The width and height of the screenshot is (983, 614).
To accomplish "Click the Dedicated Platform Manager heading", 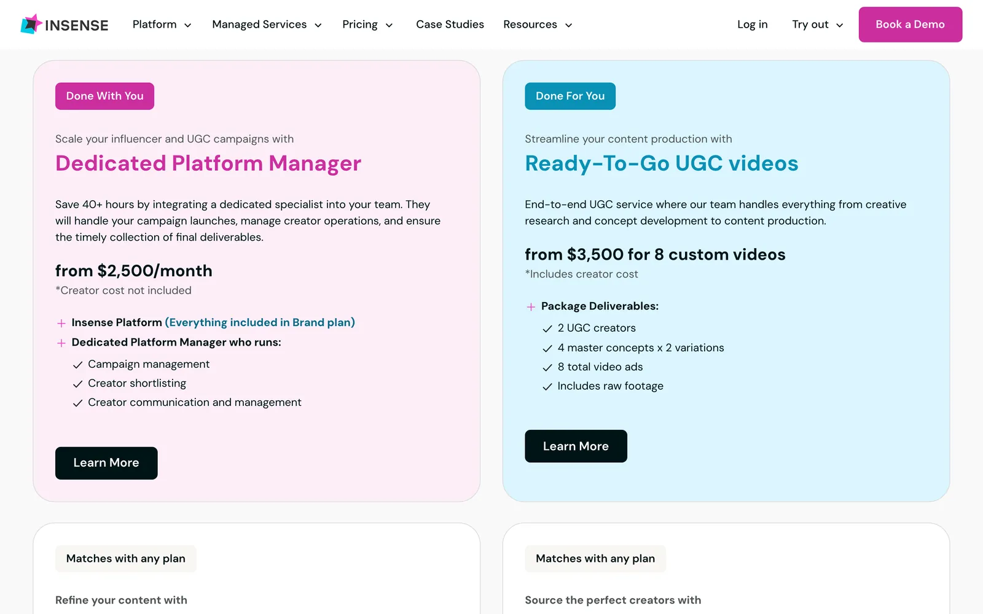I will pos(208,163).
